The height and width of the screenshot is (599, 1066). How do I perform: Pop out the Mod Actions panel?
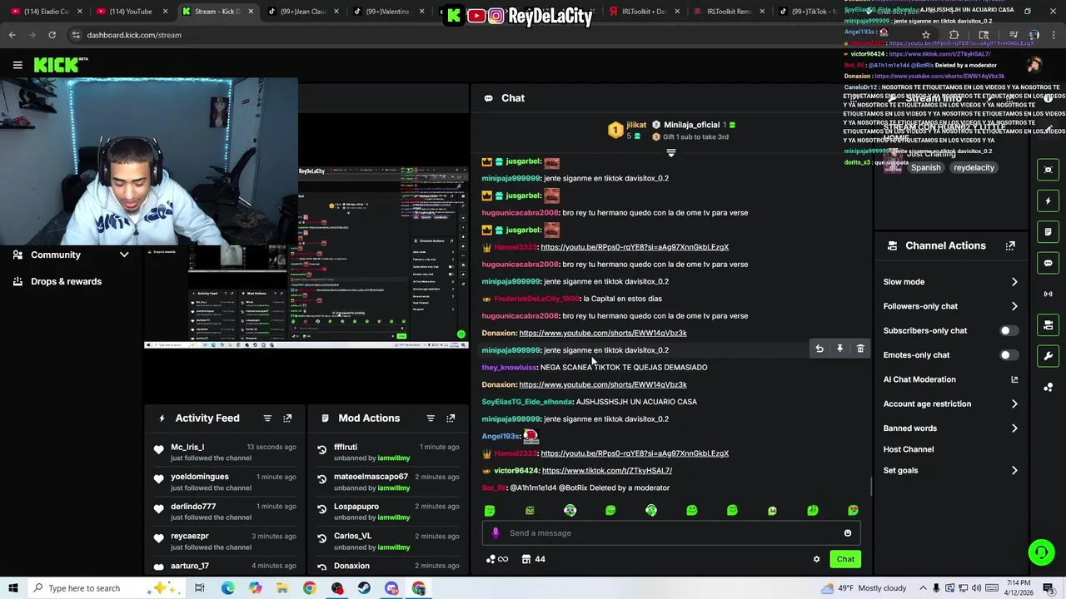pos(451,418)
